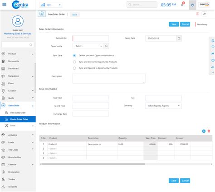215x192 pixels.
Task: Click the Tracker sidebar icon
Action: coord(3,179)
